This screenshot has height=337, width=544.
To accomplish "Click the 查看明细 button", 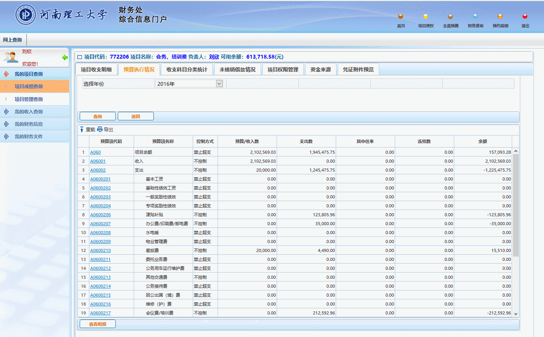I will click(x=98, y=324).
